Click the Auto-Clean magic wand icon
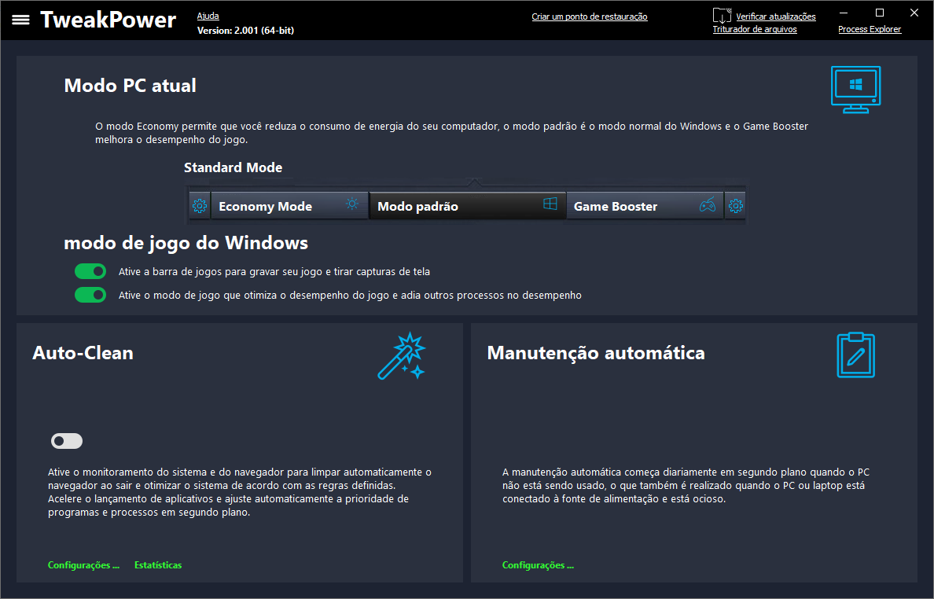This screenshot has height=599, width=934. click(402, 356)
